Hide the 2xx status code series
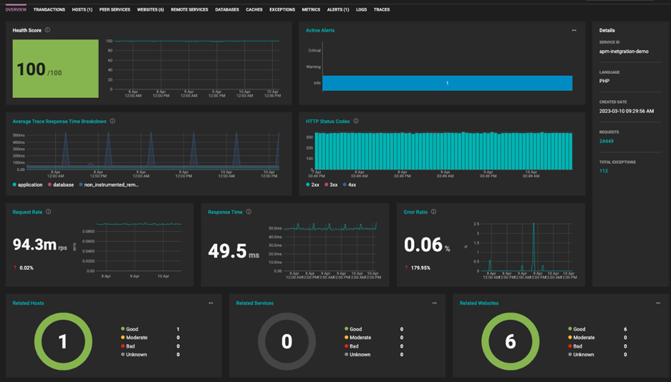 click(x=312, y=185)
